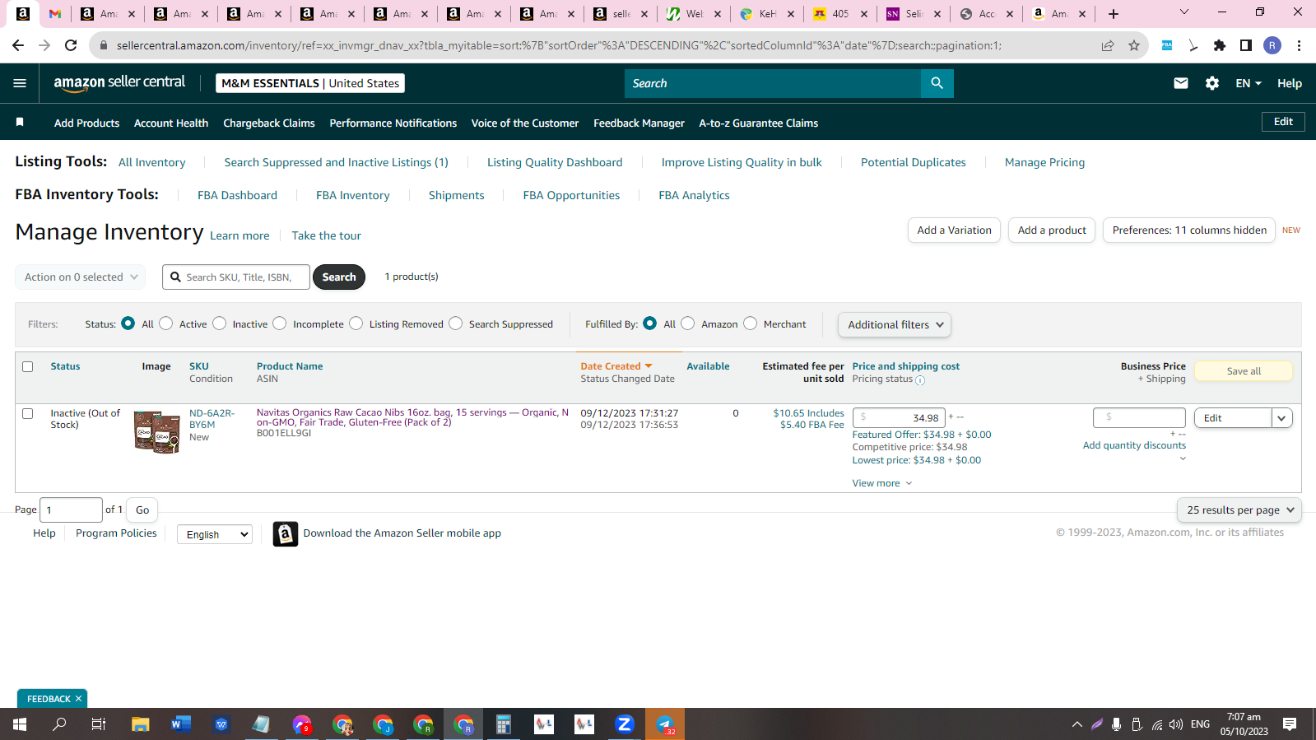The image size is (1316, 740).
Task: Click the Add a product button
Action: click(1052, 230)
